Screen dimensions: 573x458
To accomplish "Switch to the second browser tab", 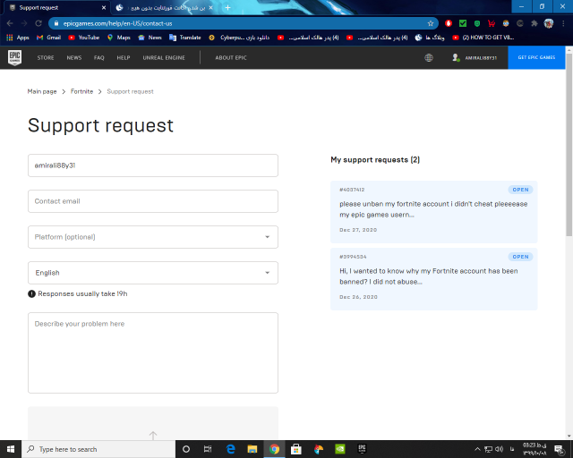I will [x=165, y=7].
